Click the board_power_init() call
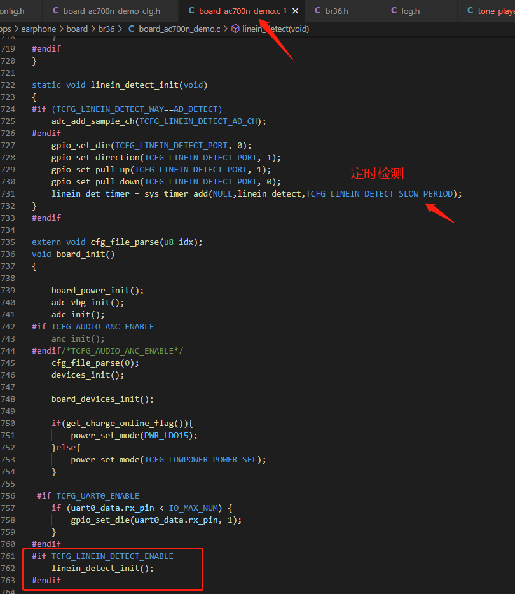The image size is (515, 594). pos(98,291)
